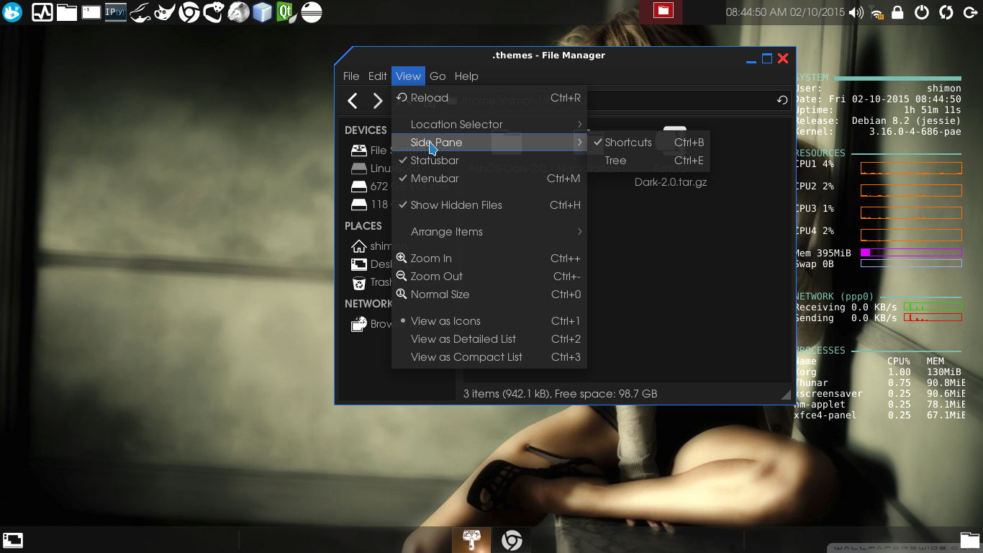Image resolution: width=983 pixels, height=553 pixels.
Task: Choose Normal Size from View menu
Action: 489,295
